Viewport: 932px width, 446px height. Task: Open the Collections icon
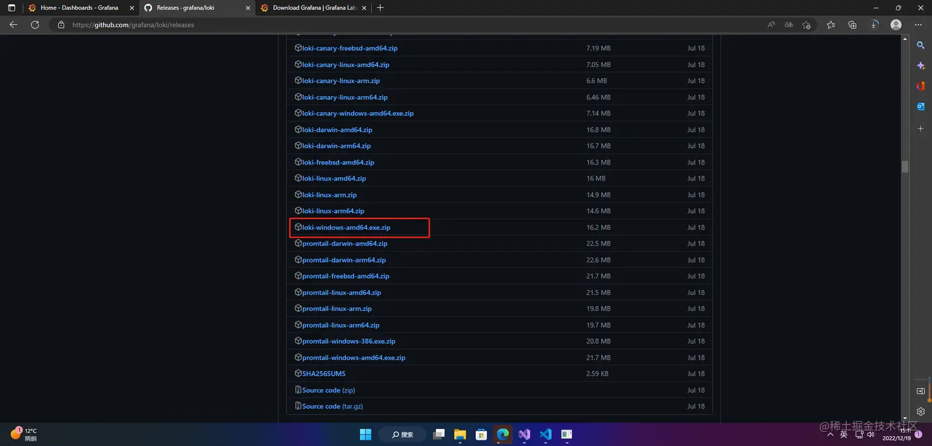pos(852,25)
